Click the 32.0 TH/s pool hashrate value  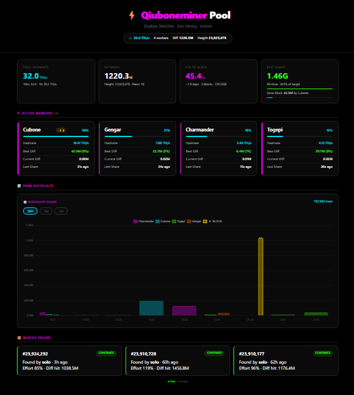tap(35, 76)
